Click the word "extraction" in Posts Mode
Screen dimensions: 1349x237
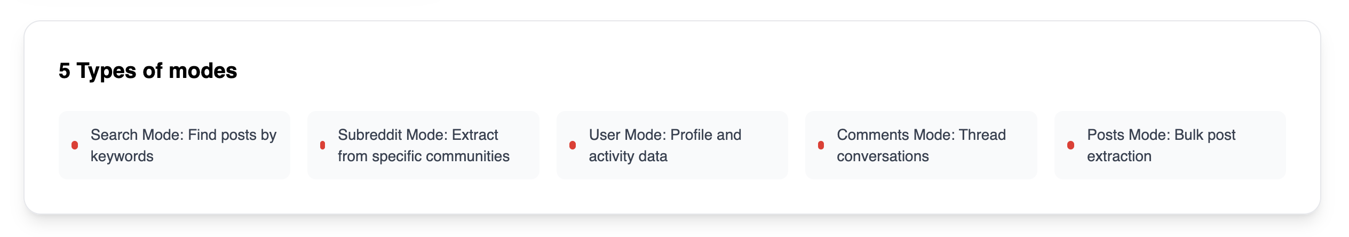1119,156
